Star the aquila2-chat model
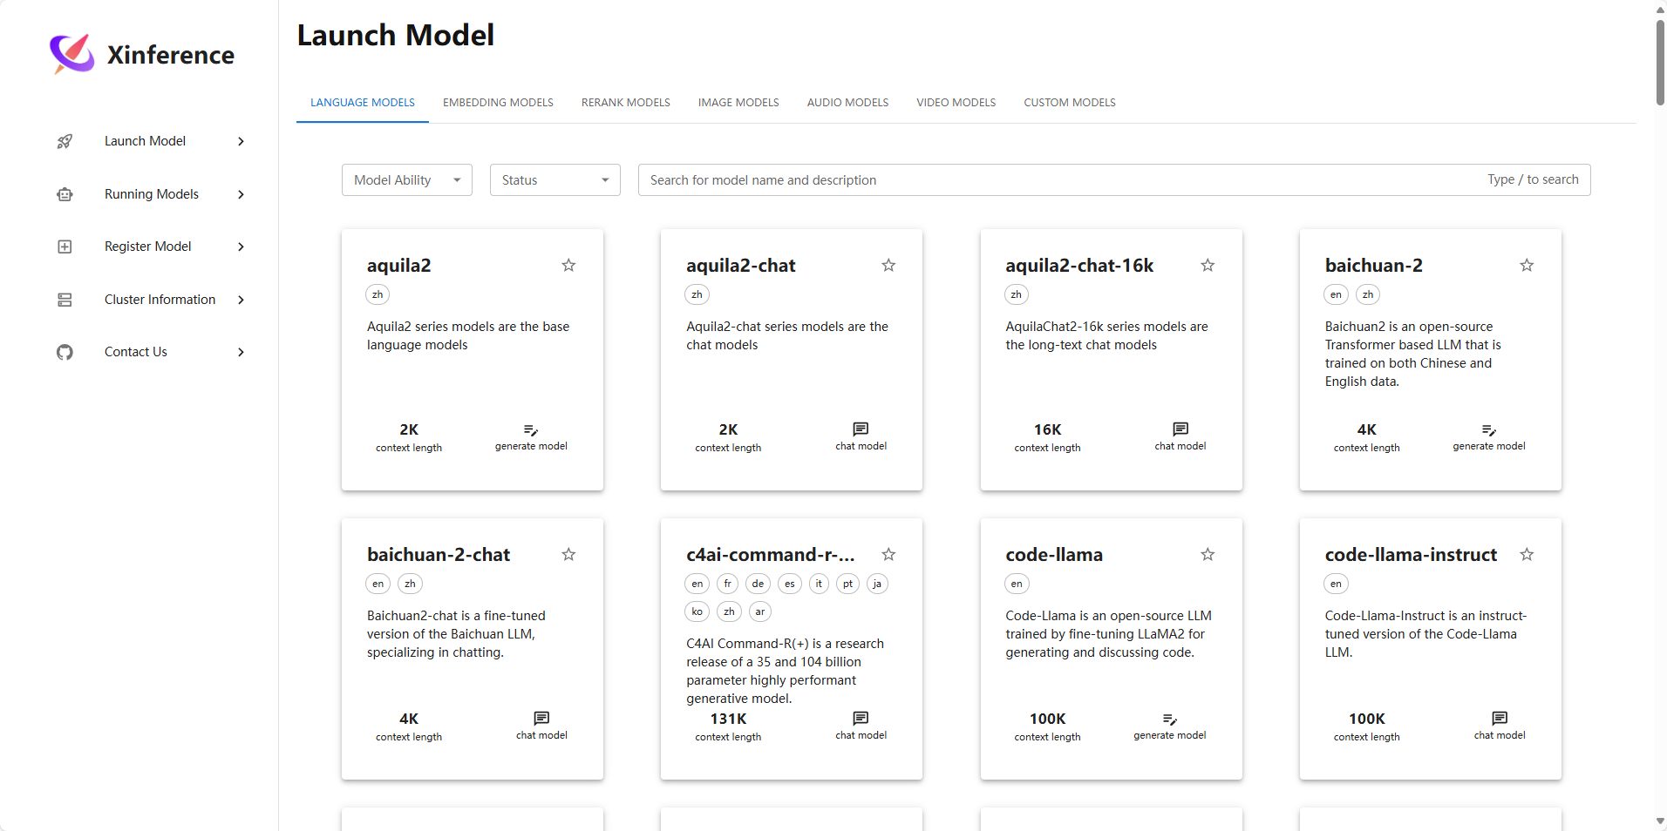Image resolution: width=1667 pixels, height=831 pixels. [x=888, y=265]
